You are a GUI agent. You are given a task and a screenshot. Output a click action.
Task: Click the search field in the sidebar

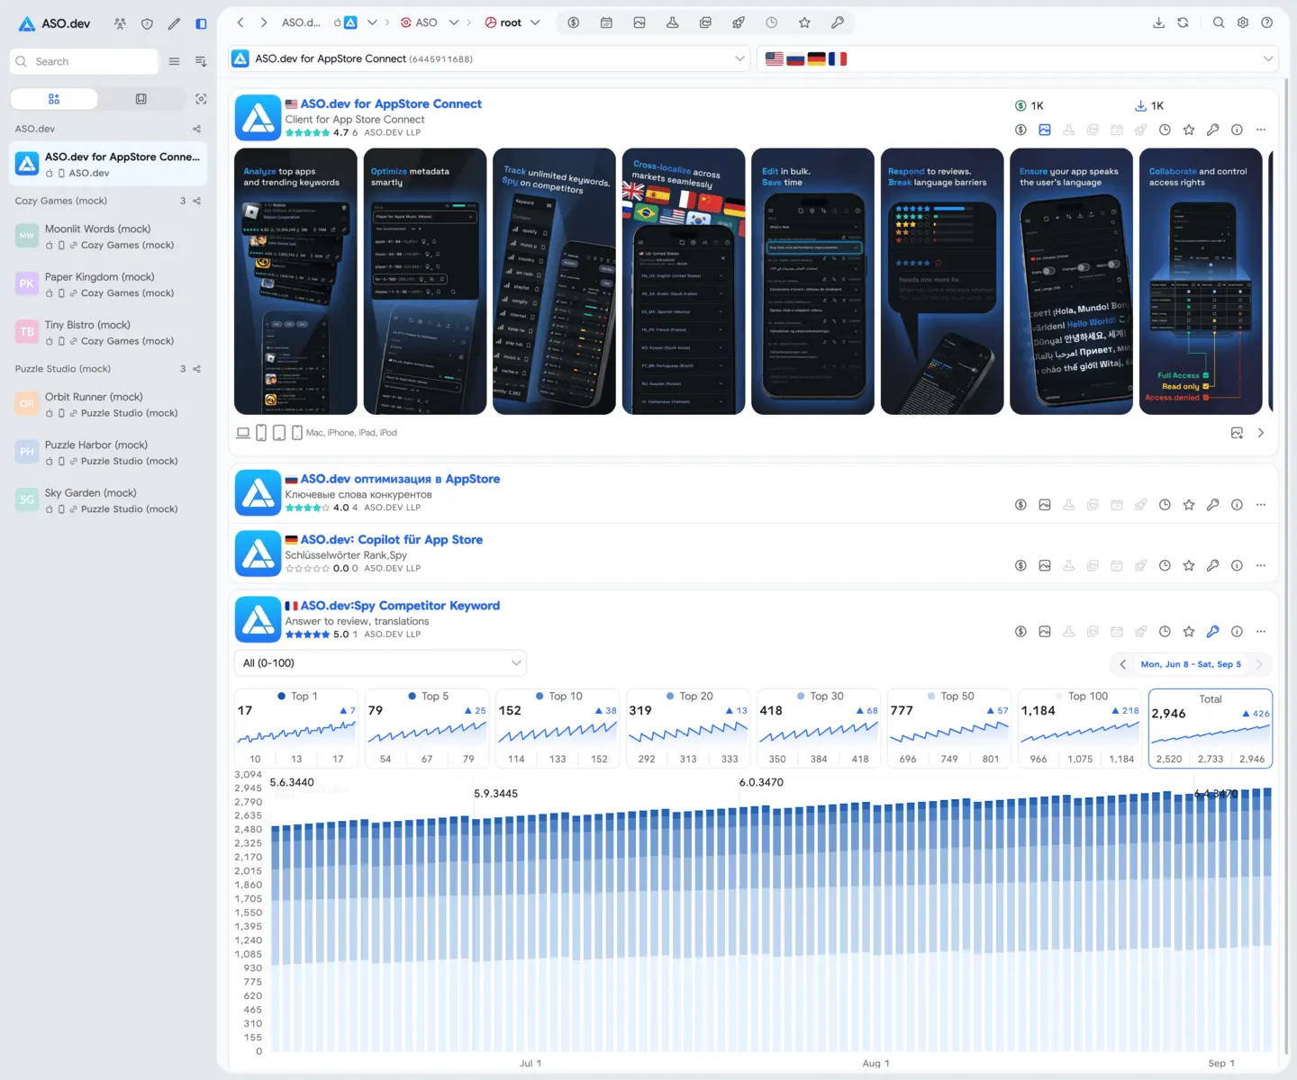point(84,61)
